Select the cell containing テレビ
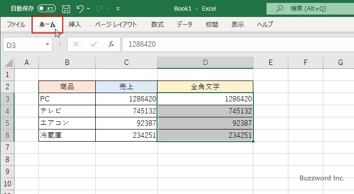This screenshot has width=354, height=194. (67, 111)
